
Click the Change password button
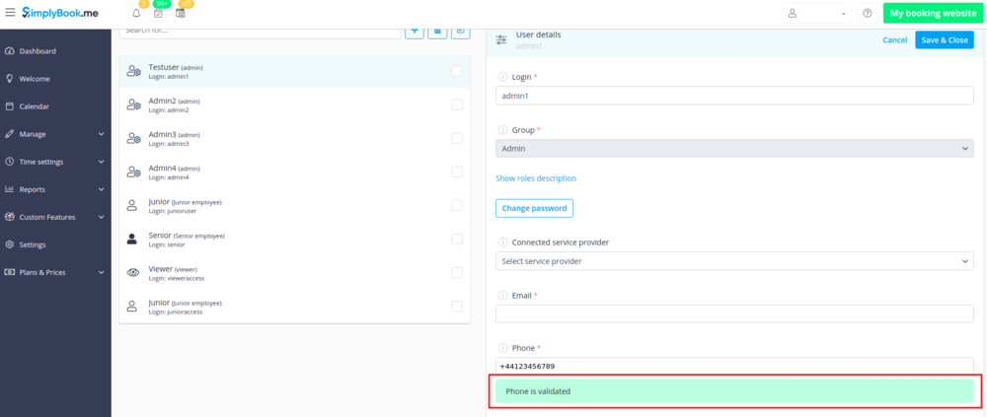pos(534,208)
